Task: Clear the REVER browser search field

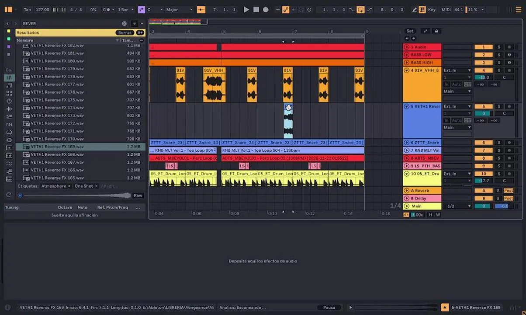Action: 124,24
